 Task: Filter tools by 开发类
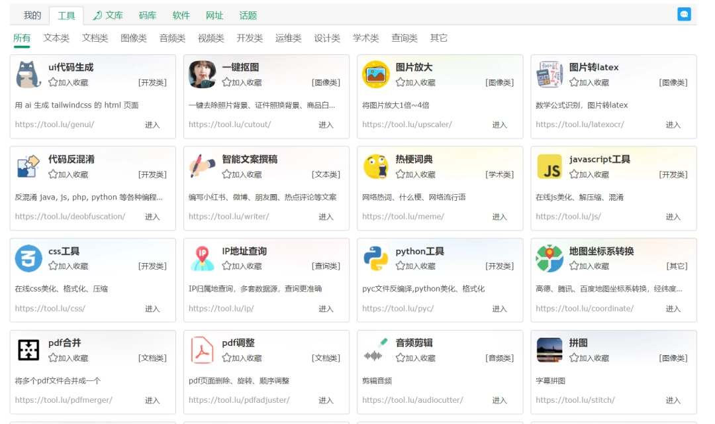[250, 38]
